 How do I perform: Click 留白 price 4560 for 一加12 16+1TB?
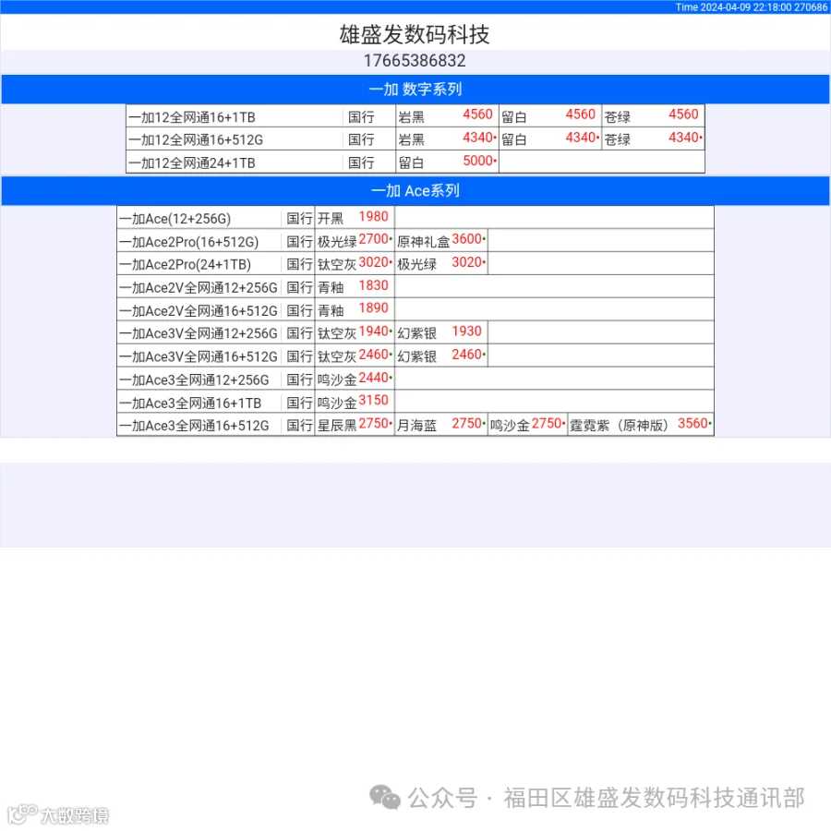tap(581, 114)
